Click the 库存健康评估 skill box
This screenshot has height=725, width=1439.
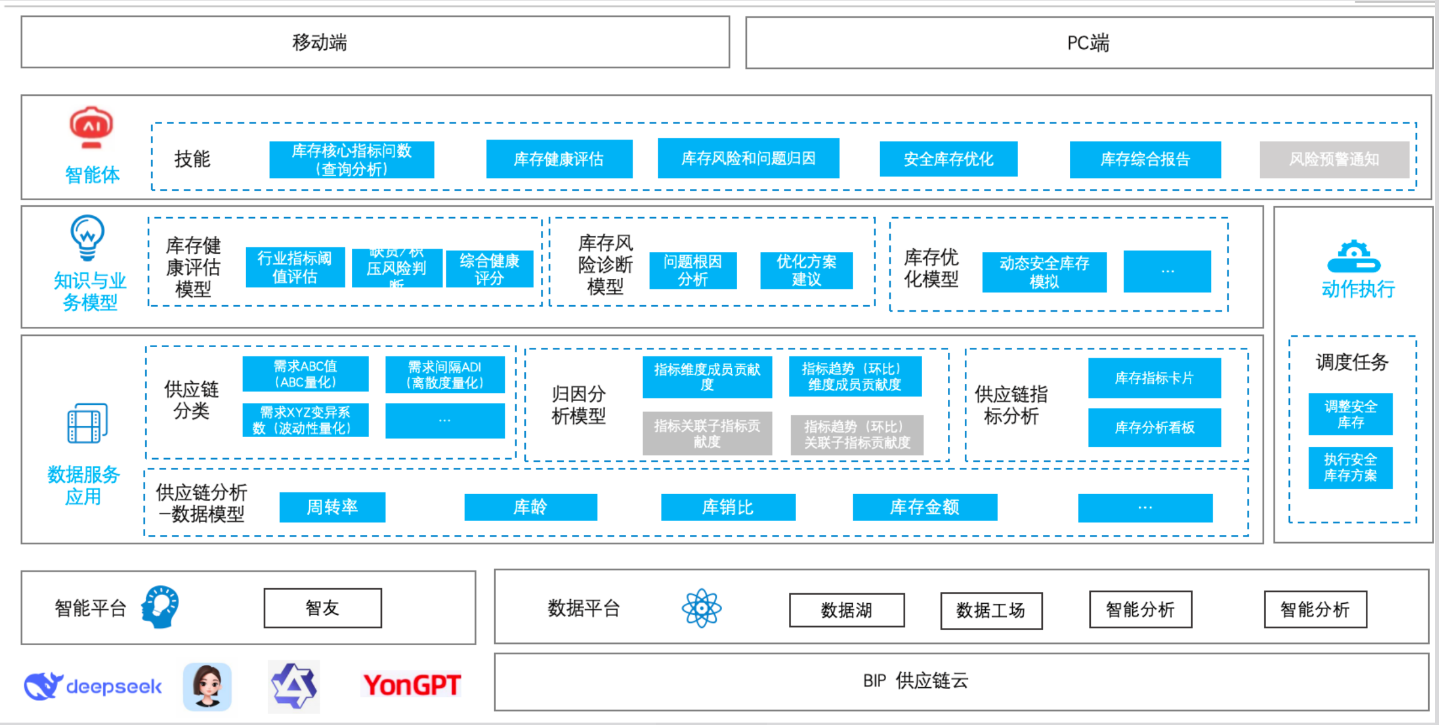point(559,159)
